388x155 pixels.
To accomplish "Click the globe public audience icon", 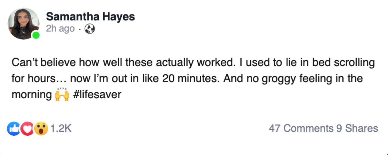I will 90,29.
